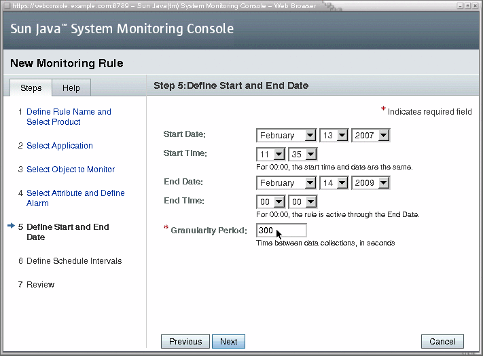Focus the Granularity Period input field

click(281, 231)
